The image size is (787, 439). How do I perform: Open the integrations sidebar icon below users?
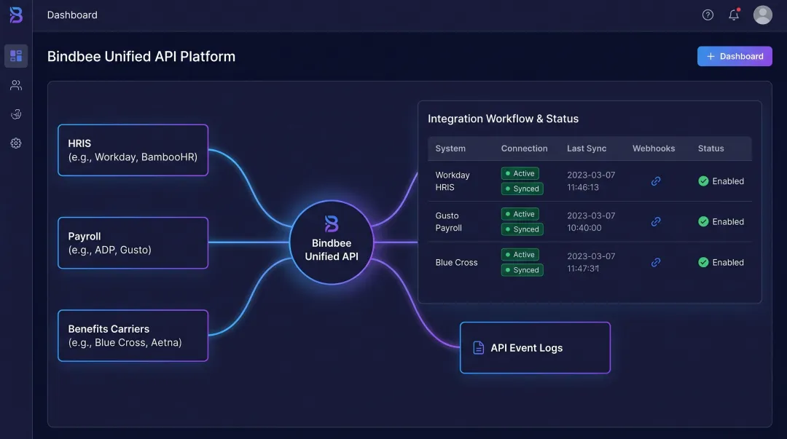pos(16,114)
